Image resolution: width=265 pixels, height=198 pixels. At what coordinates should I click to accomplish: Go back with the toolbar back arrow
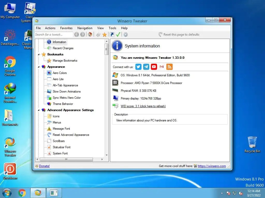pyautogui.click(x=77, y=35)
